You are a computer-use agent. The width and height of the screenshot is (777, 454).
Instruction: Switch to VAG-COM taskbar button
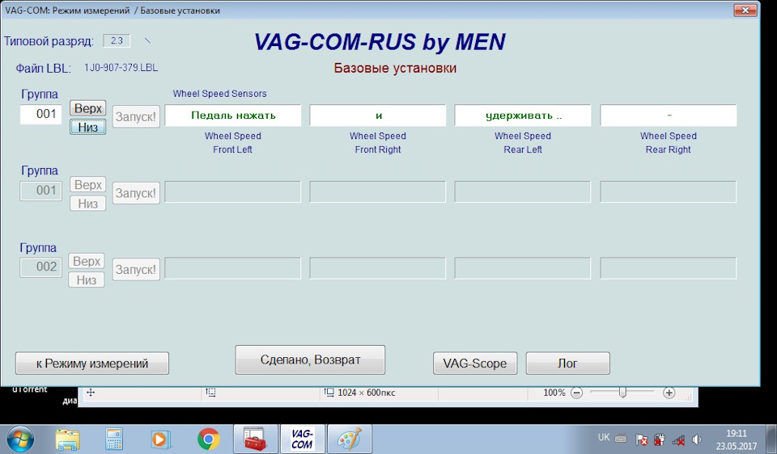[302, 439]
